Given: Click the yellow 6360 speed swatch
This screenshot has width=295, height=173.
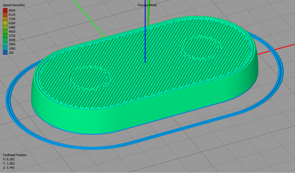Looking at the screenshot, I should click(x=5, y=23).
